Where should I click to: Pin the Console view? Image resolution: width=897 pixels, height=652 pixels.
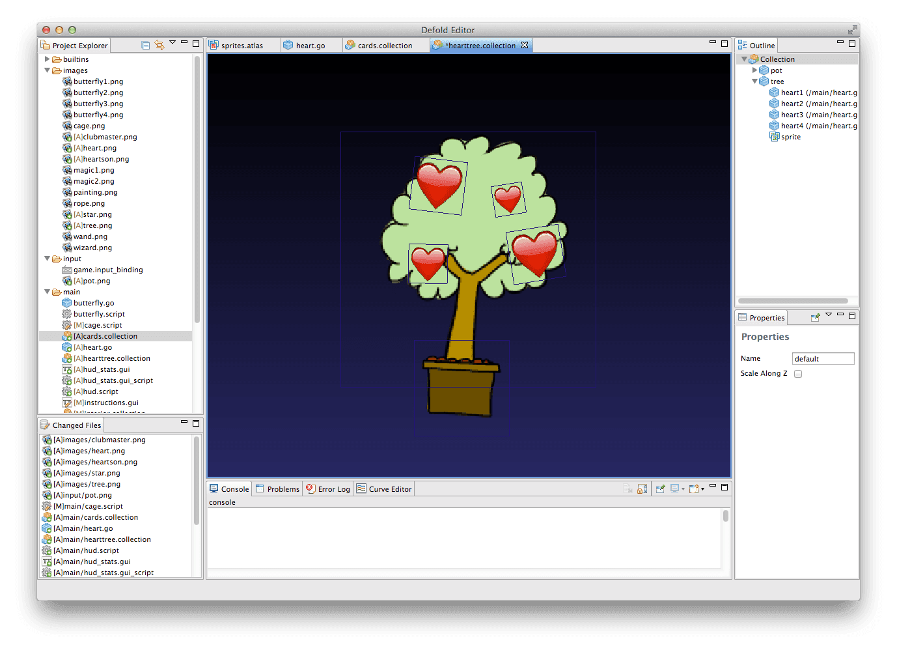pyautogui.click(x=660, y=489)
